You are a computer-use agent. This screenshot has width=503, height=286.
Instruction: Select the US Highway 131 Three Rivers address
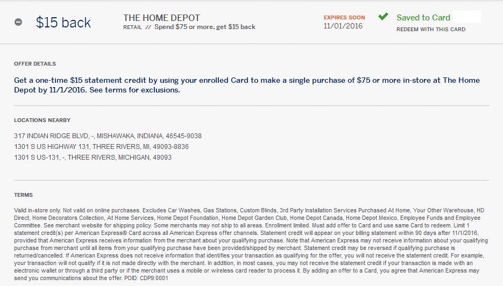[x=101, y=147]
